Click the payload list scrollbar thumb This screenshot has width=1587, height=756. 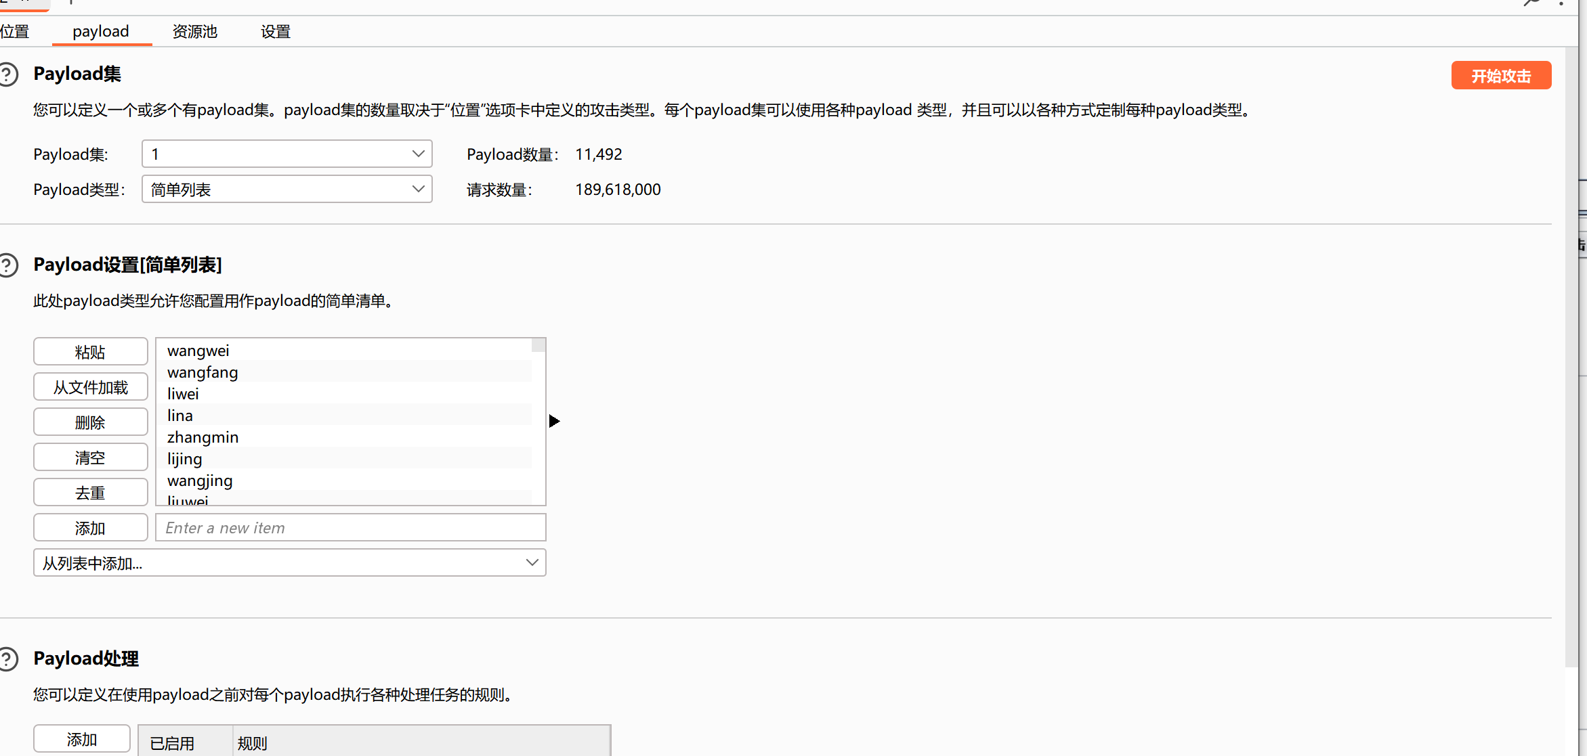[x=538, y=345]
